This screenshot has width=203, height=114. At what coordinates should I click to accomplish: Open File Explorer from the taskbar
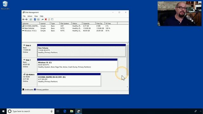72,111
